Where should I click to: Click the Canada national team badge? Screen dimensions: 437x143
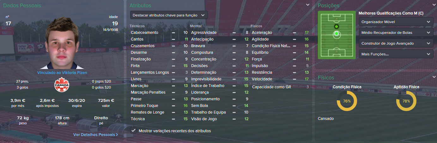62,84
